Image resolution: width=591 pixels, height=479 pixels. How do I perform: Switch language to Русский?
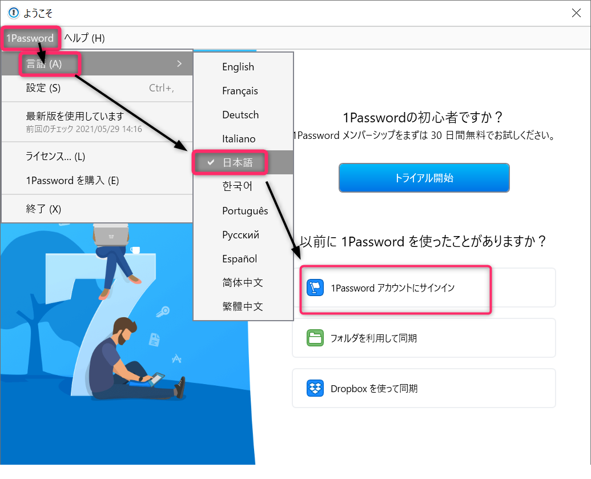243,234
